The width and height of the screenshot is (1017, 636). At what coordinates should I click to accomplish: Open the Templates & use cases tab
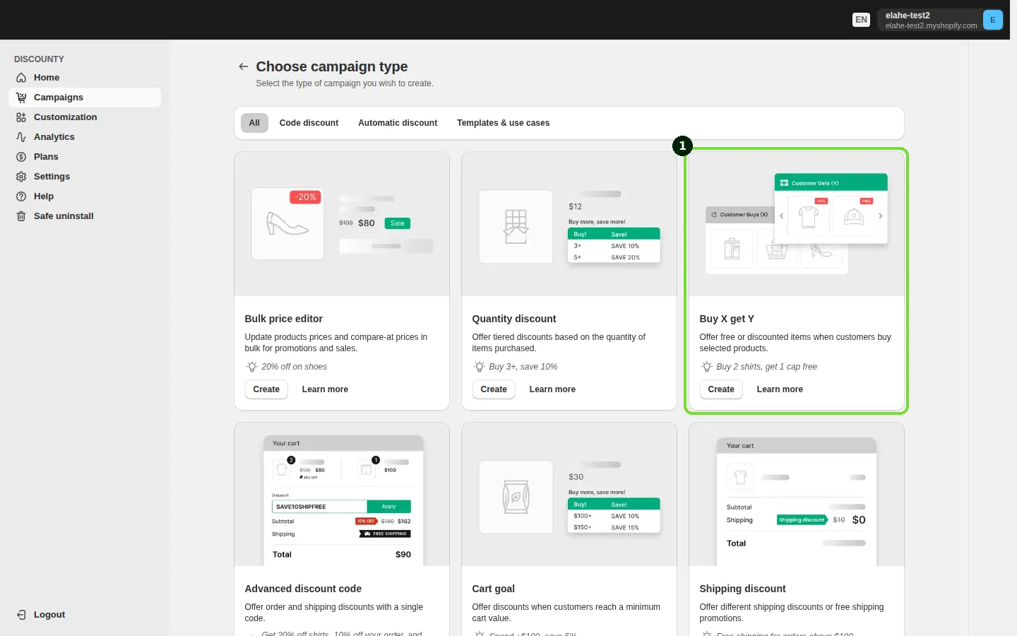tap(503, 123)
